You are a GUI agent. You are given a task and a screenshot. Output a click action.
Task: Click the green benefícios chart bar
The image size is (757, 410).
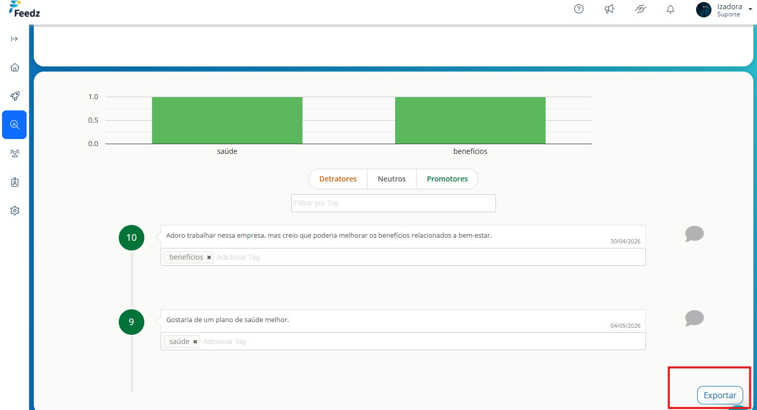470,120
